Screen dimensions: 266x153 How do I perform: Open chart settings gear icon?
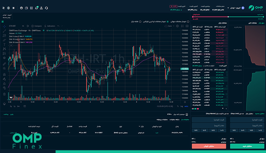(177, 26)
